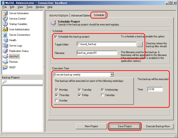Viewport: 178px width, 138px height.
Task: Open the Health monitor icon
Action: pos(5,40)
